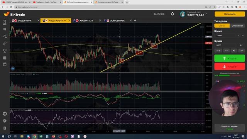The height and width of the screenshot is (139, 247).
Task: Decrease trade time with minus
Action: 239,36
